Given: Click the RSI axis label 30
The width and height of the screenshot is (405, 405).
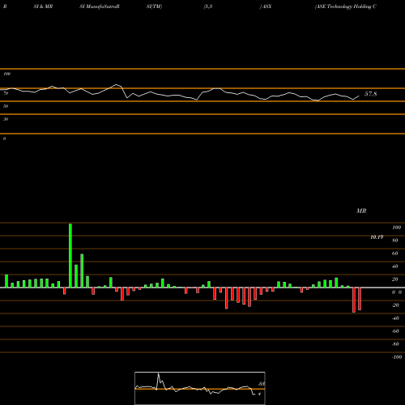Looking at the screenshot, I should coord(6,119).
